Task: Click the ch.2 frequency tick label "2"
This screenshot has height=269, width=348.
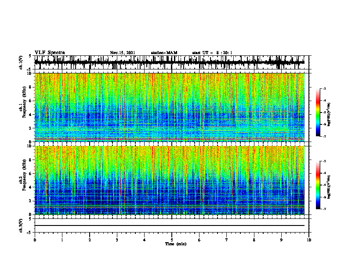Action: [x=31, y=201]
